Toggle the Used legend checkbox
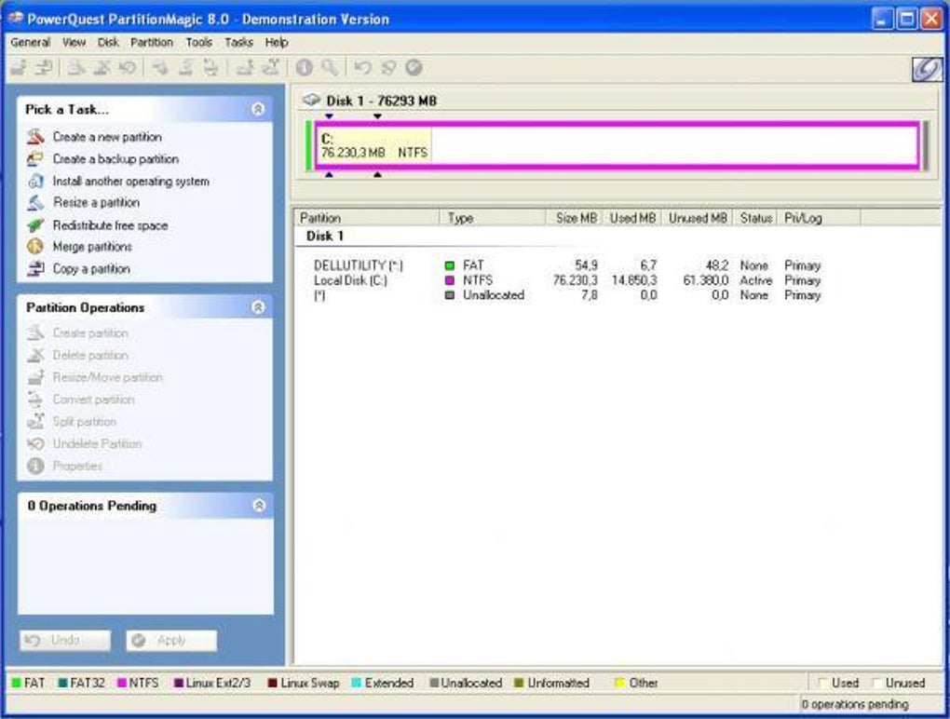Screen dimensions: 950x719 pos(822,684)
